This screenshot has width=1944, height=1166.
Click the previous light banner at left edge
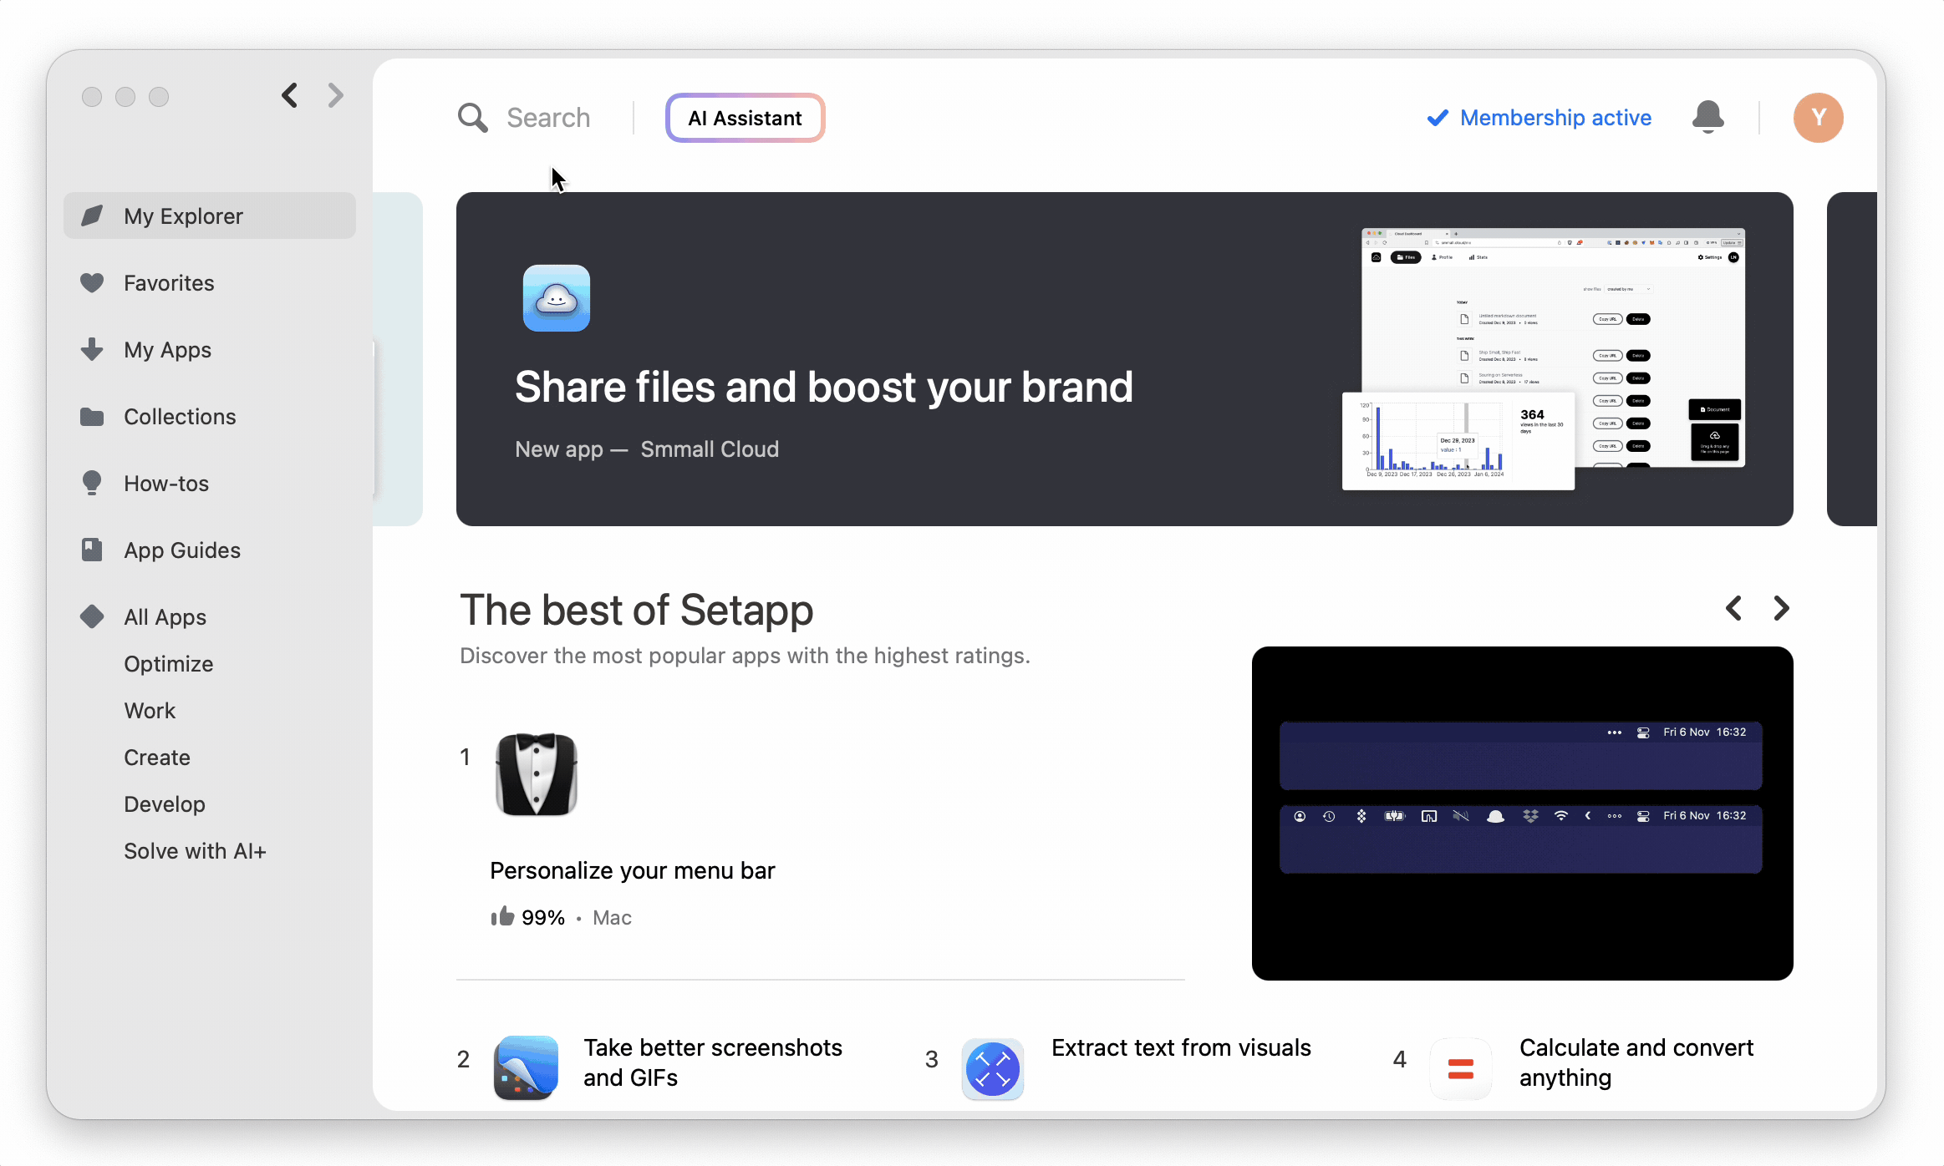click(398, 359)
